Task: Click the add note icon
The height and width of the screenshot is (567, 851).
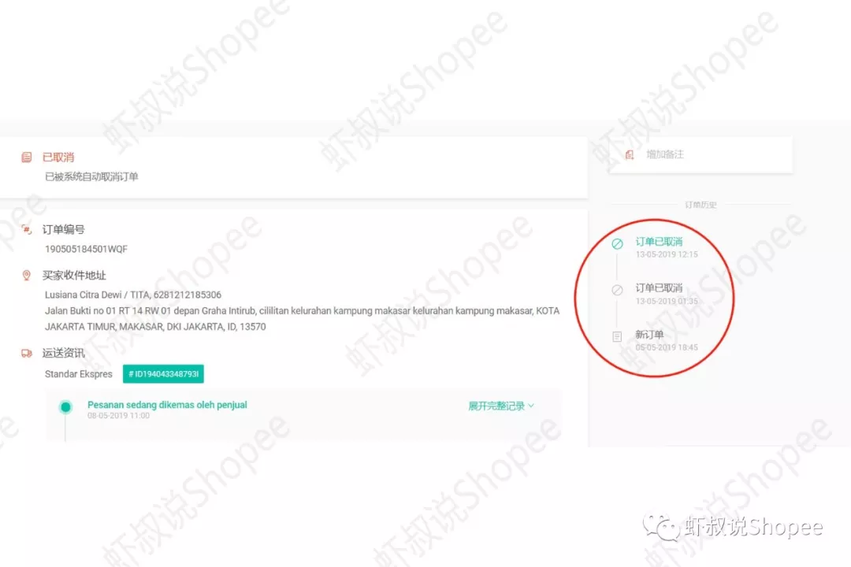Action: [629, 154]
